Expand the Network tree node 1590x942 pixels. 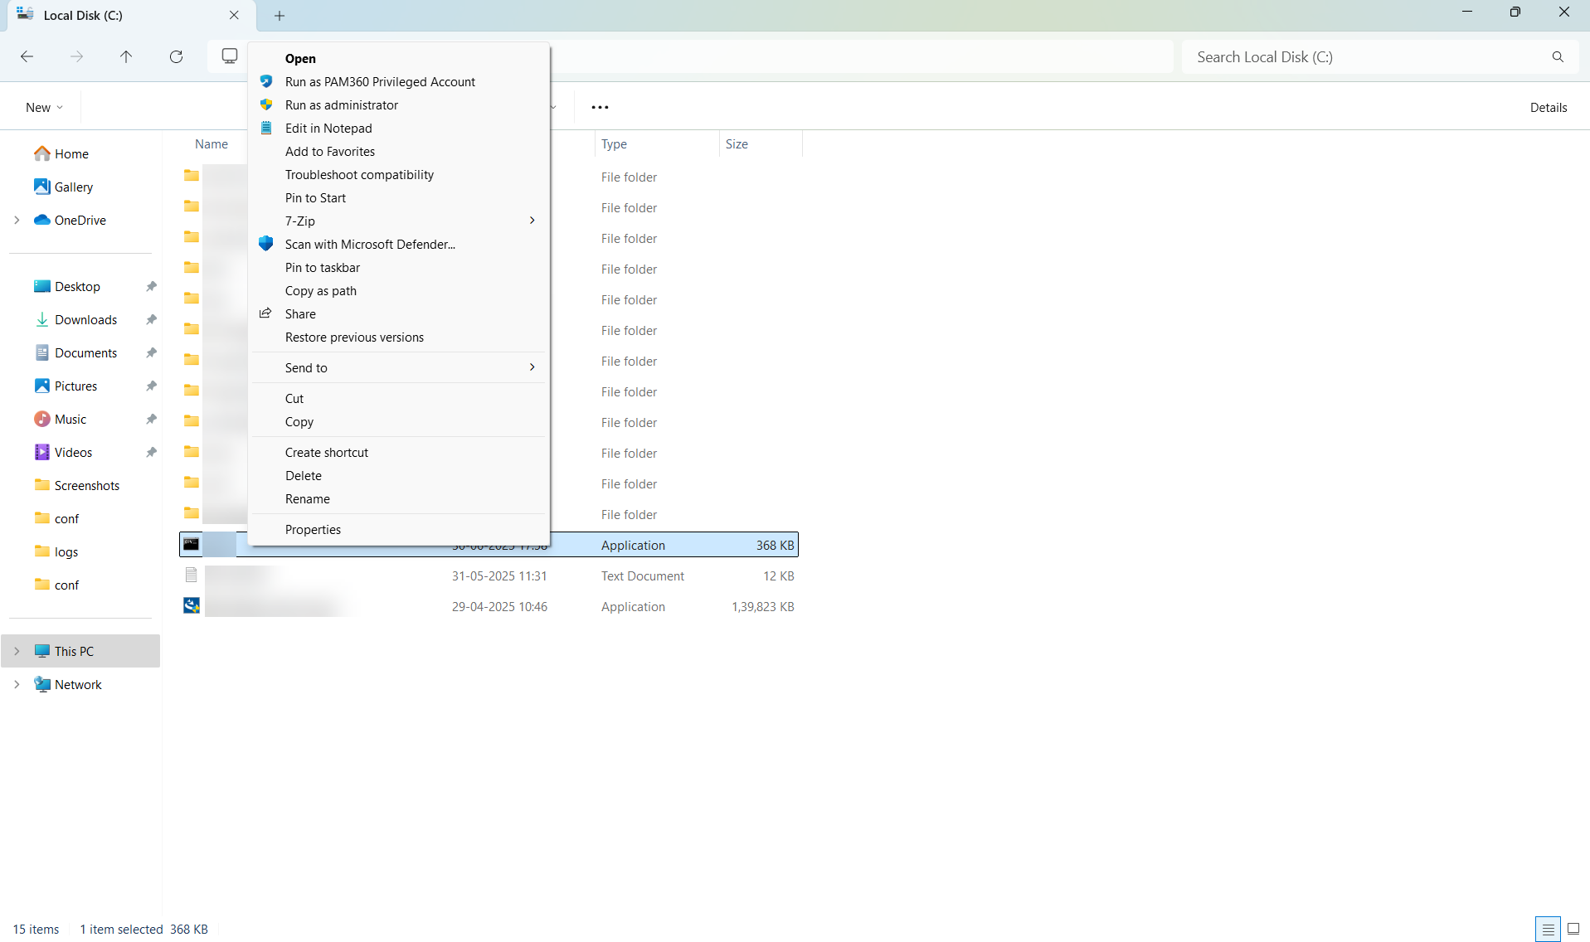17,685
